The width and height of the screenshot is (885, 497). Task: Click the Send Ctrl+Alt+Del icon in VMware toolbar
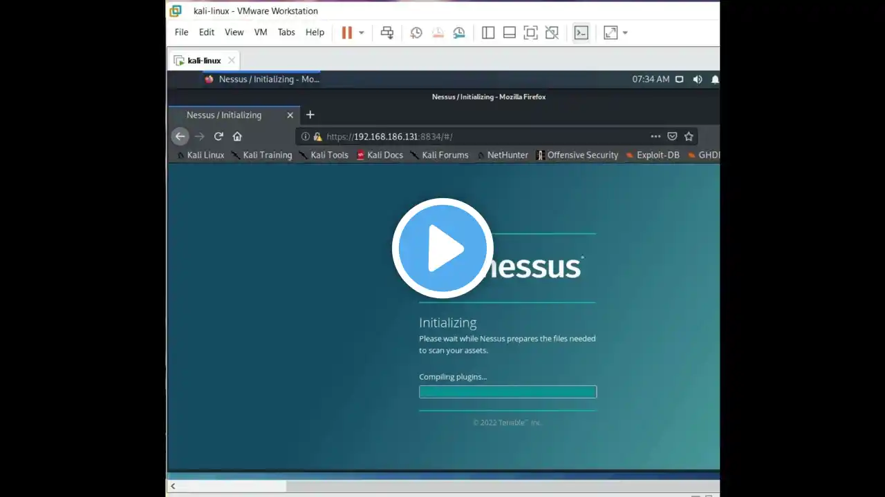387,32
